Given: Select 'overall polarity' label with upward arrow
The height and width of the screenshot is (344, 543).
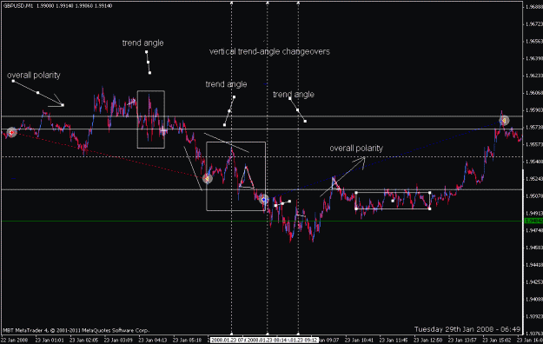Looking at the screenshot, I should point(356,149).
